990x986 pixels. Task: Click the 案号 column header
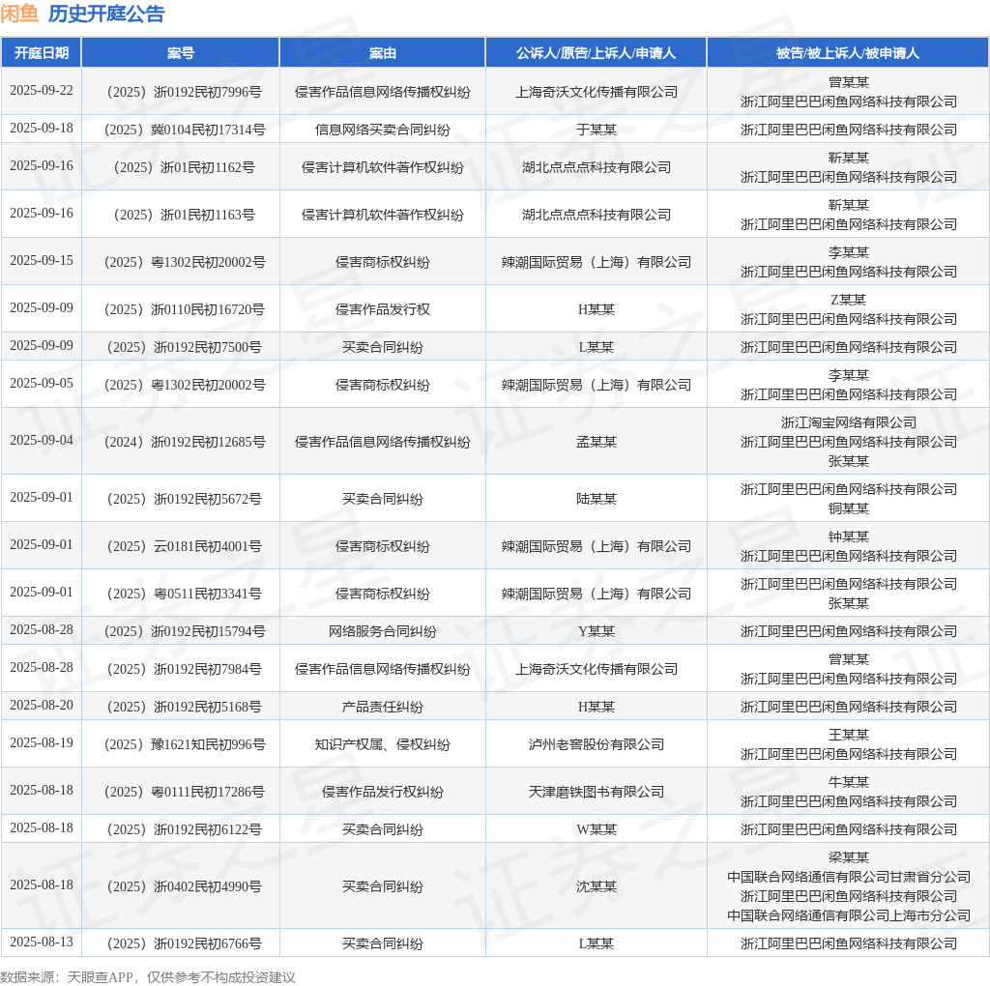(x=181, y=52)
